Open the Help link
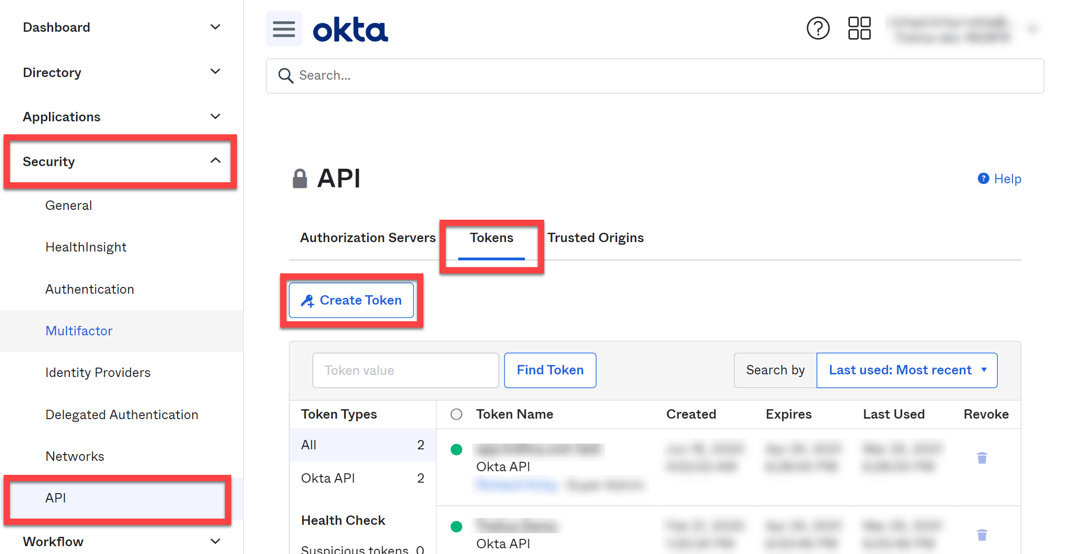Screen dimensions: 1066x554 click(x=1007, y=179)
